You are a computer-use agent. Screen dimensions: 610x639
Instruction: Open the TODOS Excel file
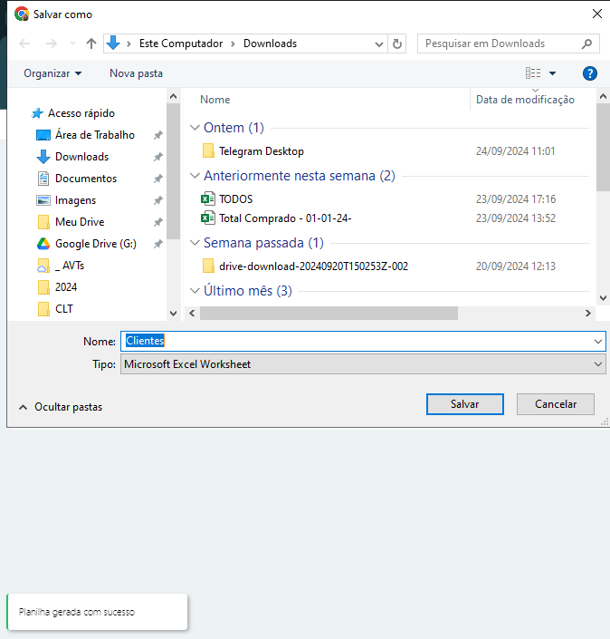pyautogui.click(x=235, y=198)
